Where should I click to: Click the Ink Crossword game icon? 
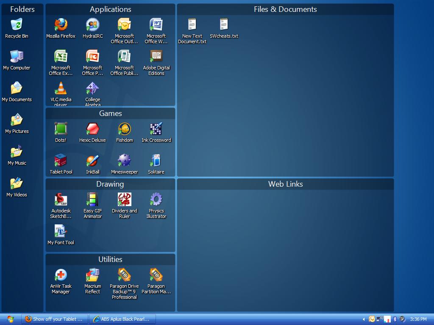(x=156, y=129)
